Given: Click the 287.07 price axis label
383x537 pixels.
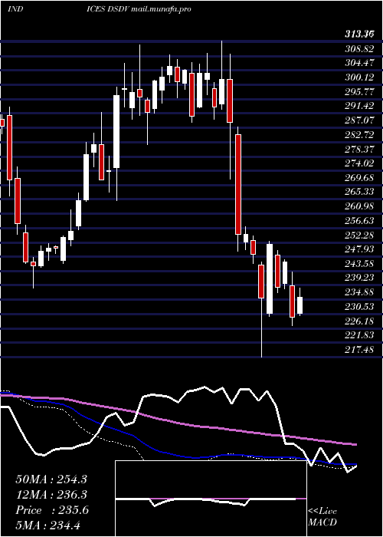Looking at the screenshot, I should tap(359, 120).
